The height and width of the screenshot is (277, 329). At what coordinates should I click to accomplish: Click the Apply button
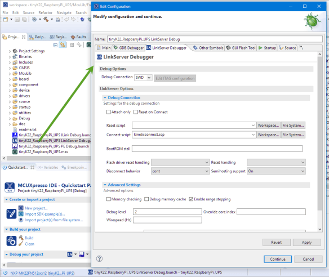pyautogui.click(x=306, y=243)
